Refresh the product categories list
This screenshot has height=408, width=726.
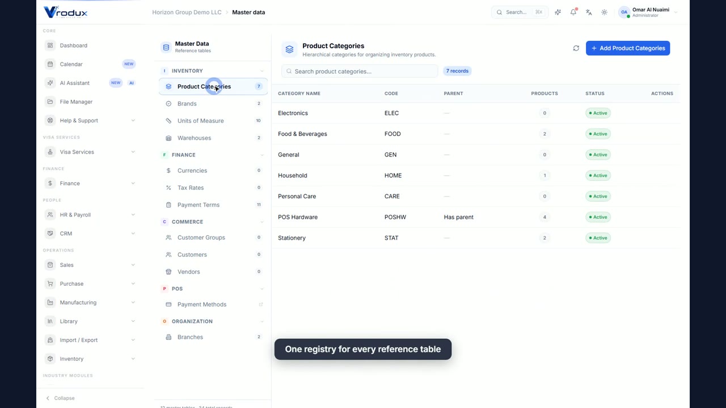click(x=576, y=48)
